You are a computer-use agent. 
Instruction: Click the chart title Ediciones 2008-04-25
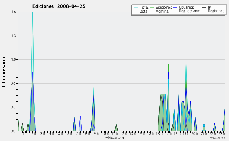59,6
